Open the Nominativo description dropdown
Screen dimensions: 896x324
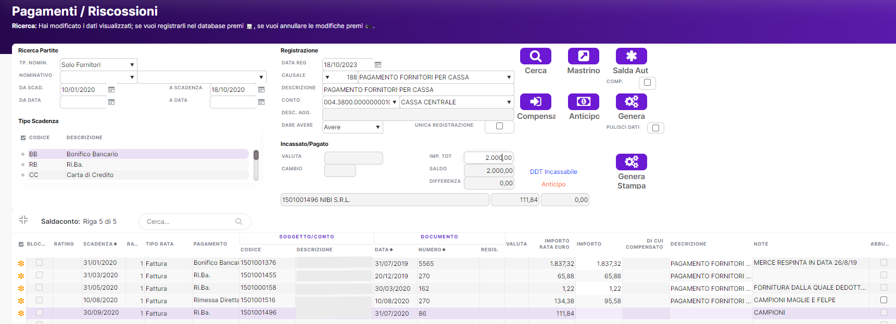261,77
